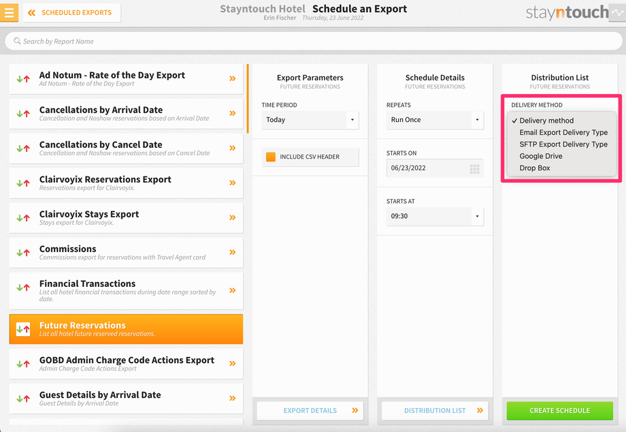Click Guest Details by Arrival Date arrows icon
The height and width of the screenshot is (432, 626).
23,399
